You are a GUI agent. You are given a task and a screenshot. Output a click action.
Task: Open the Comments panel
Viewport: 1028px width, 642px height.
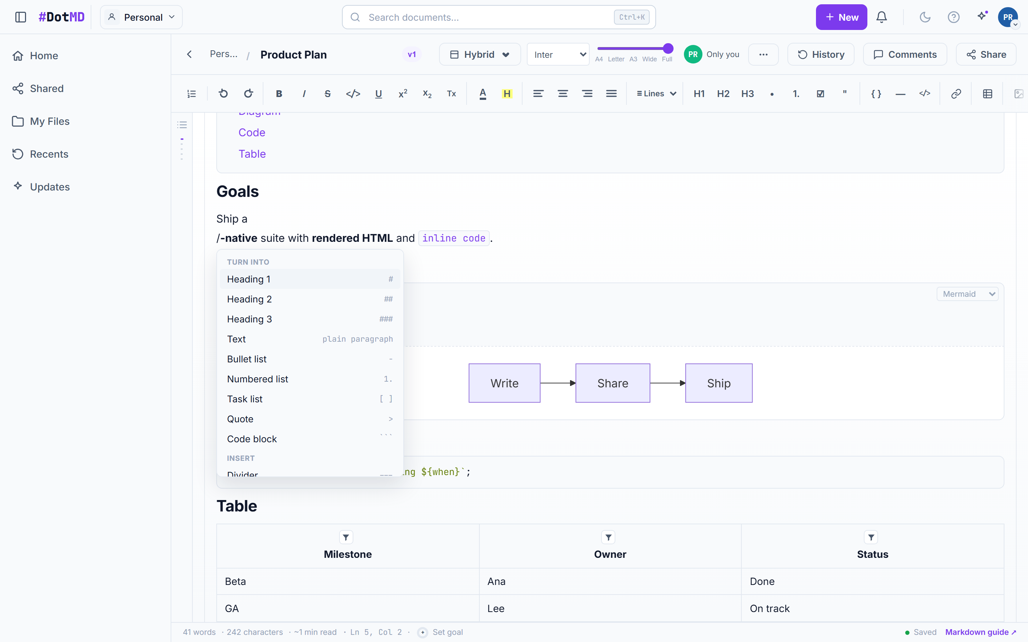(x=905, y=54)
